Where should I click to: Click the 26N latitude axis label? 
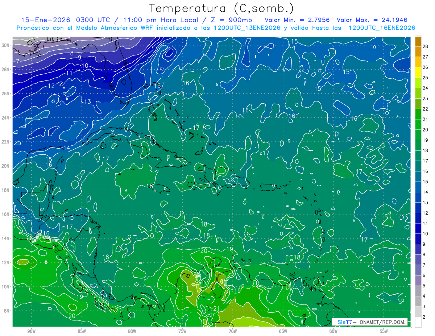coord(6,94)
